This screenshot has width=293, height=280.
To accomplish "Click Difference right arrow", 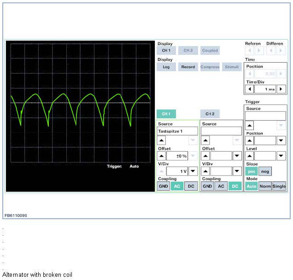I will (x=281, y=51).
